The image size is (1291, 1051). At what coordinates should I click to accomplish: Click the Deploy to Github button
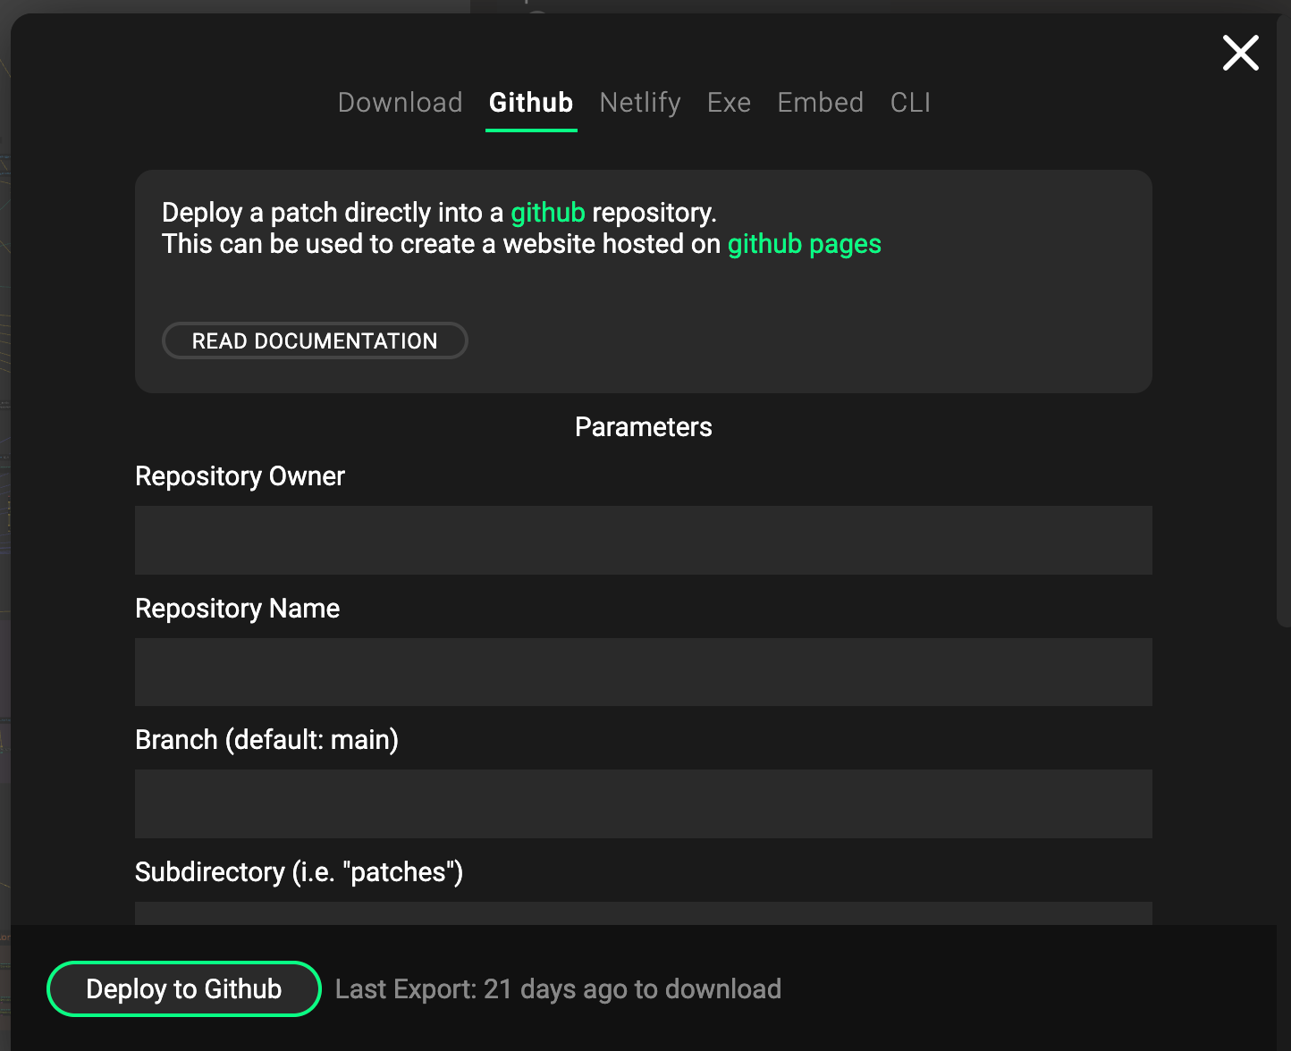click(x=184, y=988)
